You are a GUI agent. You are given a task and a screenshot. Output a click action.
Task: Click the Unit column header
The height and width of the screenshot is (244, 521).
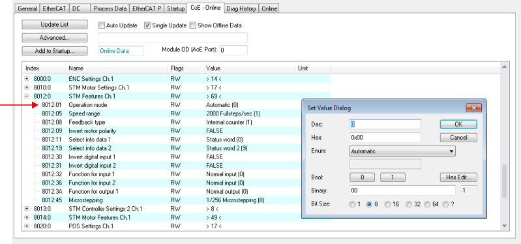(x=313, y=68)
